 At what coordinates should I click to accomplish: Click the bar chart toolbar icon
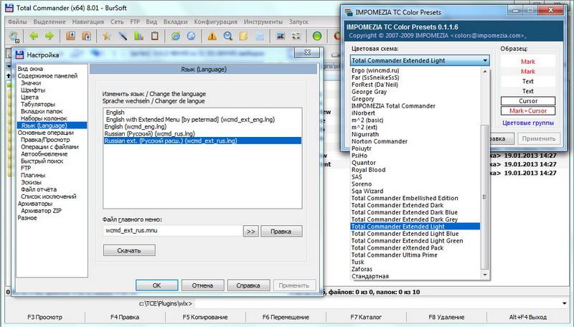pyautogui.click(x=138, y=36)
